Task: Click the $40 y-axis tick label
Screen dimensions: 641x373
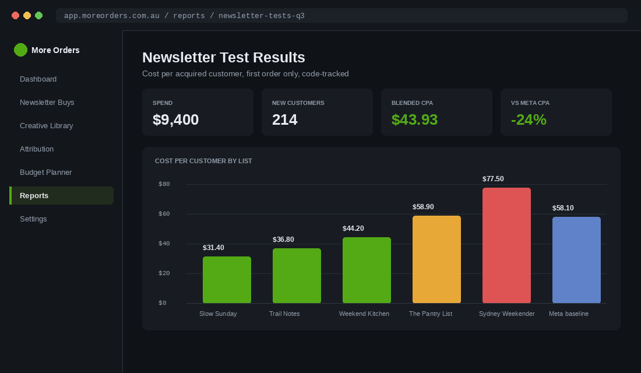Action: (x=164, y=244)
